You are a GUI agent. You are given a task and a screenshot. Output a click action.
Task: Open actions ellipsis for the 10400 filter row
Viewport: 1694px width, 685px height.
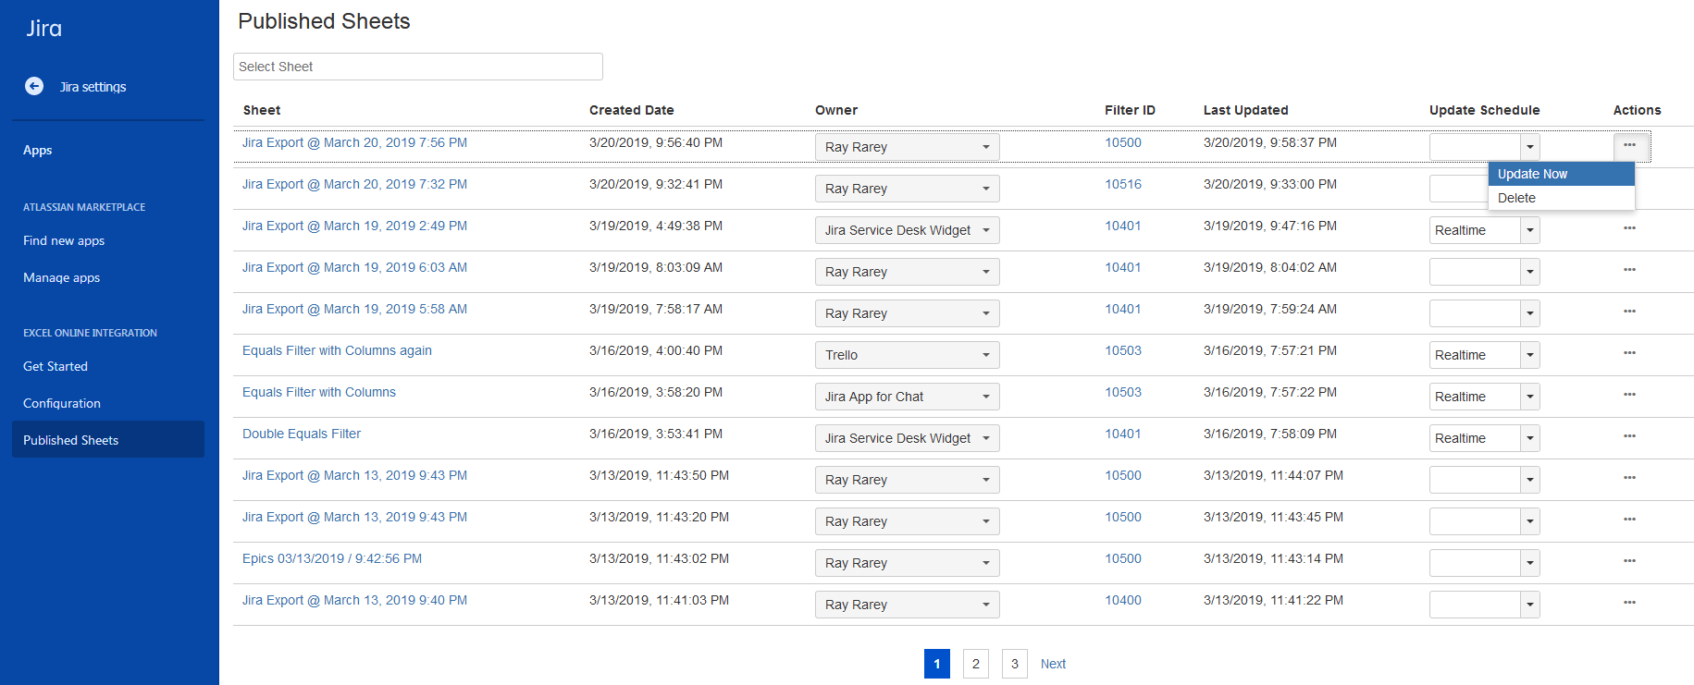click(x=1629, y=602)
